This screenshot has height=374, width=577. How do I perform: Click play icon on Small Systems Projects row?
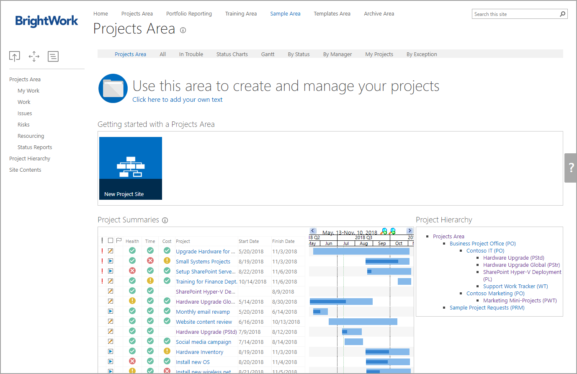tap(111, 261)
